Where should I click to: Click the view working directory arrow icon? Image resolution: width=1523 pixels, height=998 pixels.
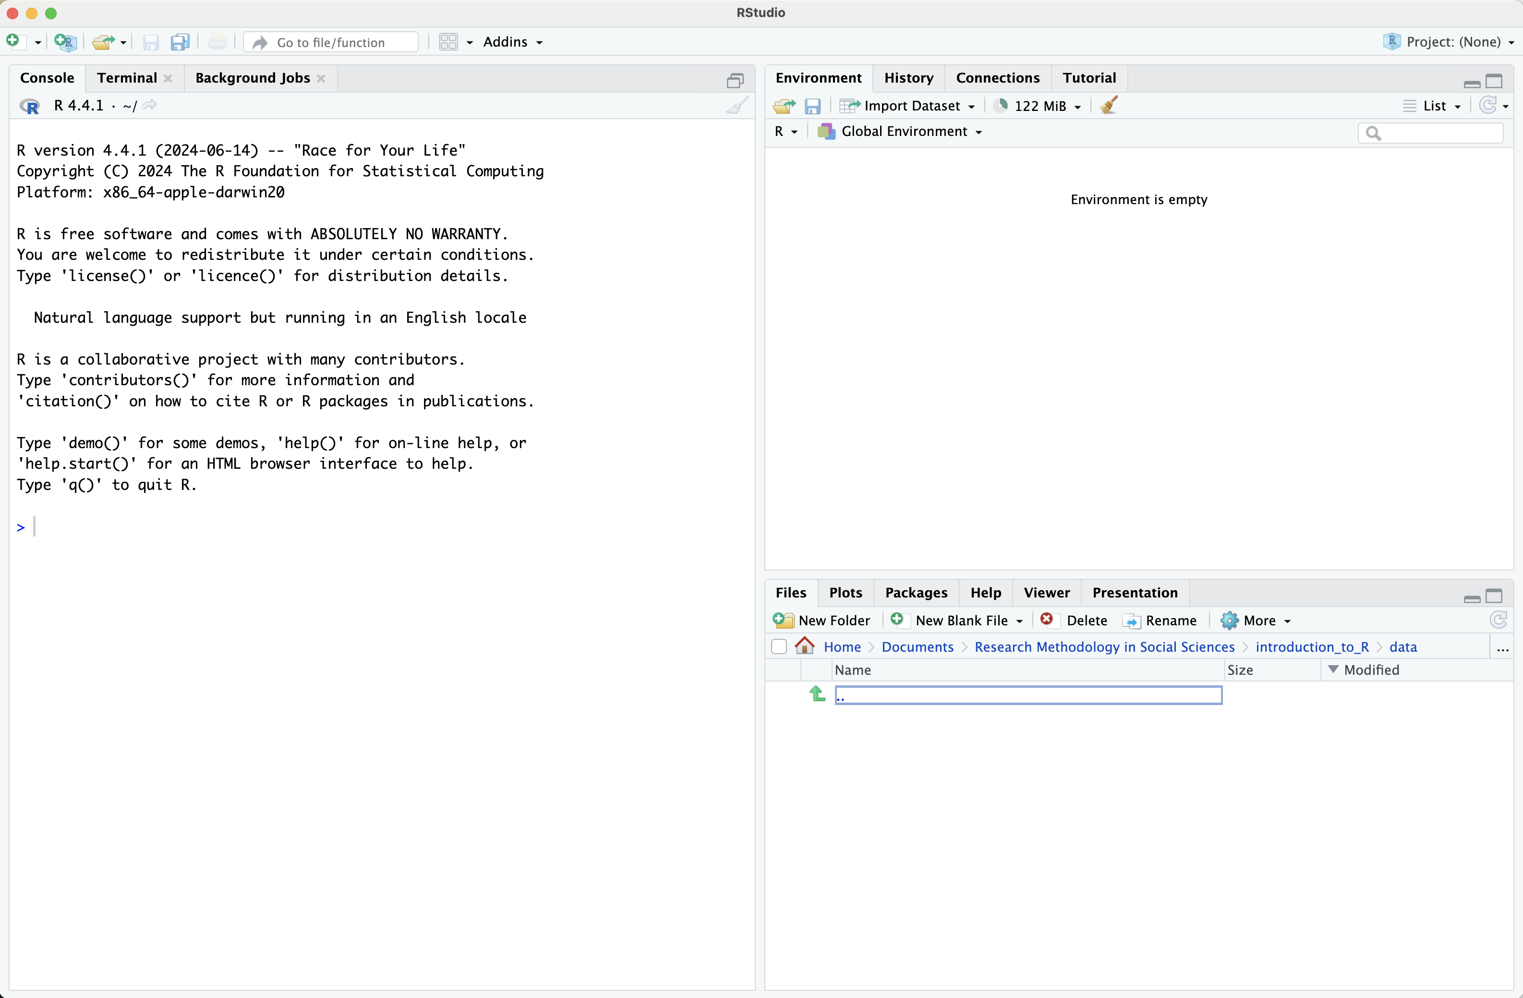tap(150, 105)
